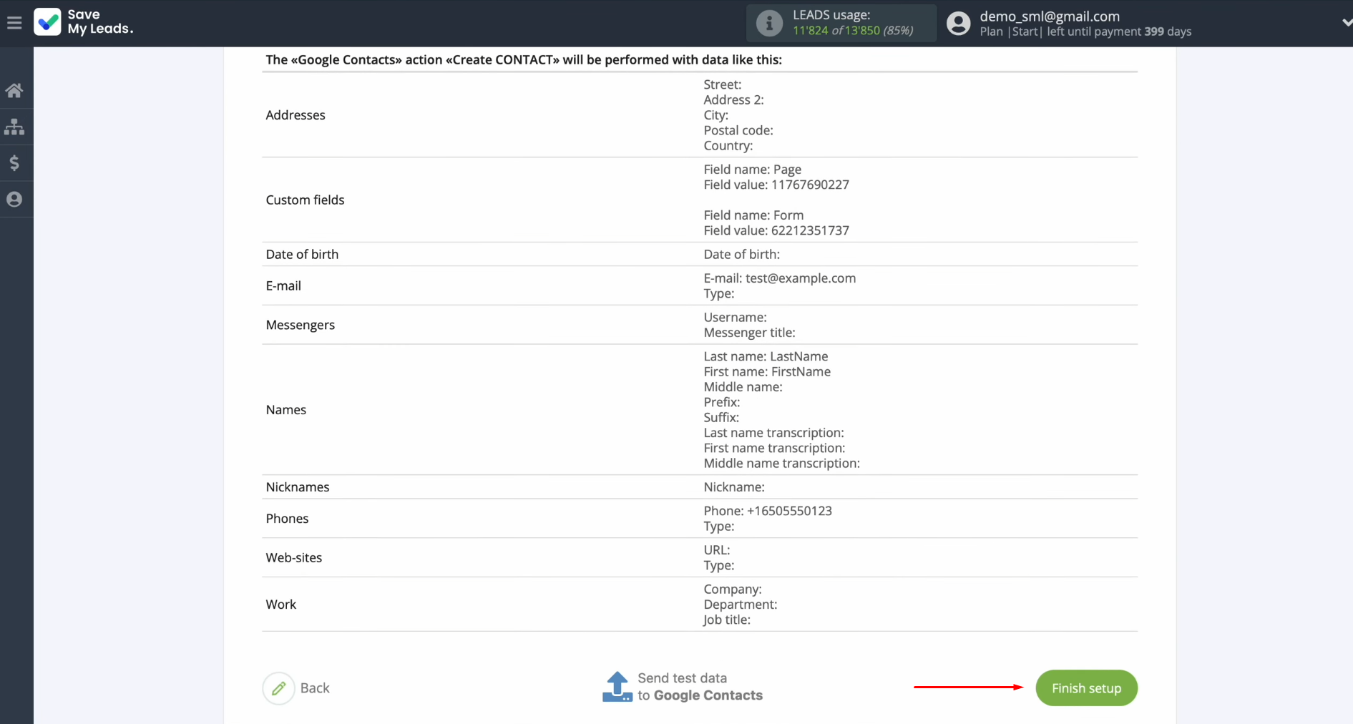The image size is (1353, 724).
Task: Click 'Field name: Page' text
Action: (x=753, y=170)
